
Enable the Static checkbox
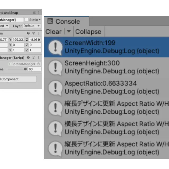[x=26, y=20]
